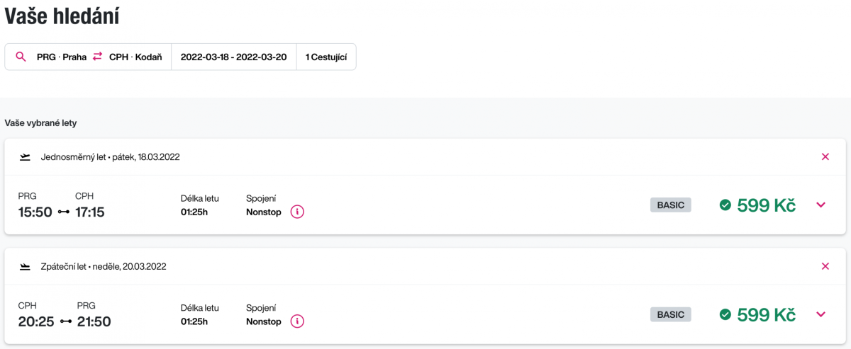Click the magnifier search icon
The image size is (851, 349).
point(21,57)
